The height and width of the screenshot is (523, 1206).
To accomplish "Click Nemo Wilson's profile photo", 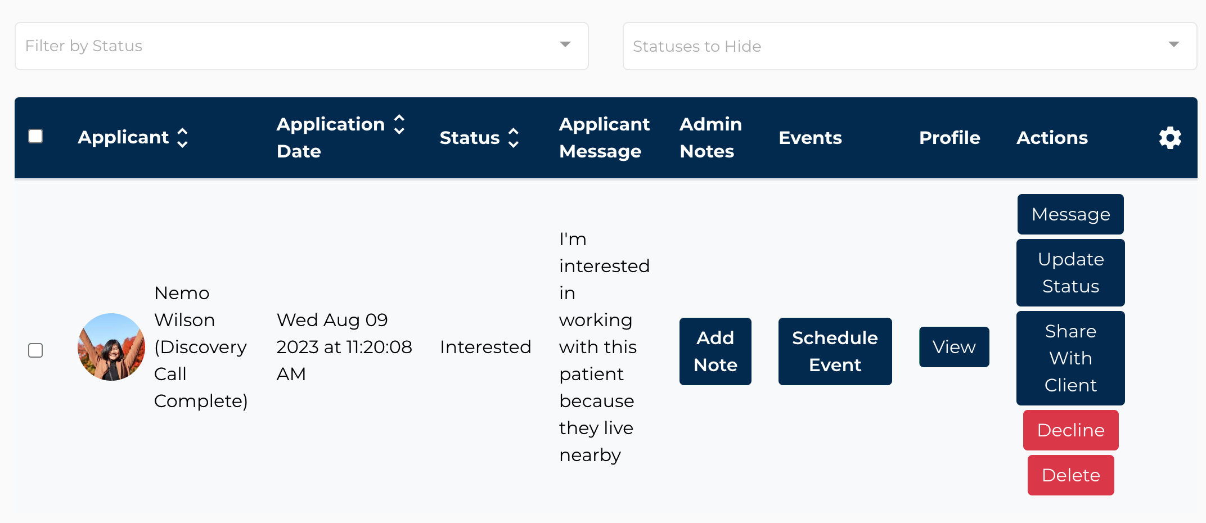I will pyautogui.click(x=111, y=347).
